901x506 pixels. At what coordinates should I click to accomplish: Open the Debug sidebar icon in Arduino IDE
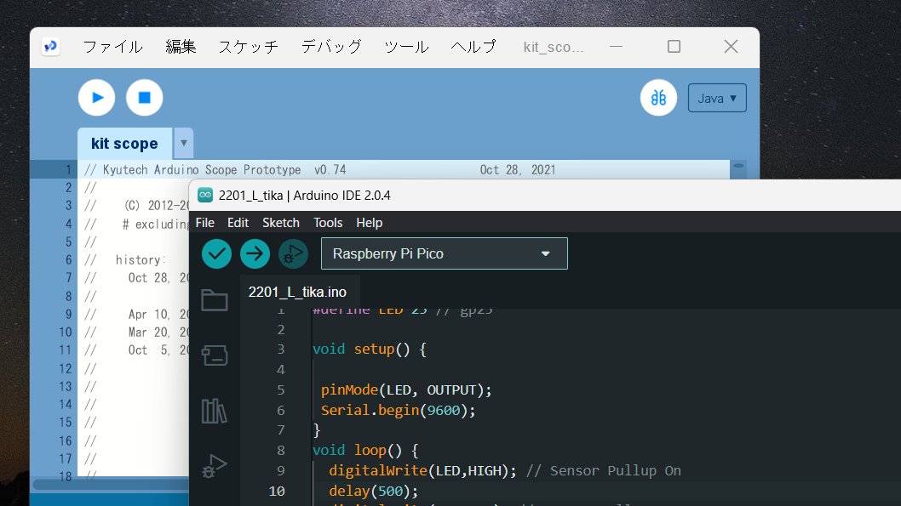215,466
